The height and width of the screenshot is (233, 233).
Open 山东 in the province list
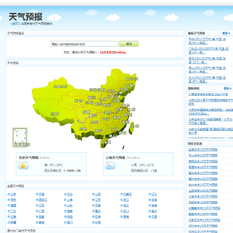[69, 206]
